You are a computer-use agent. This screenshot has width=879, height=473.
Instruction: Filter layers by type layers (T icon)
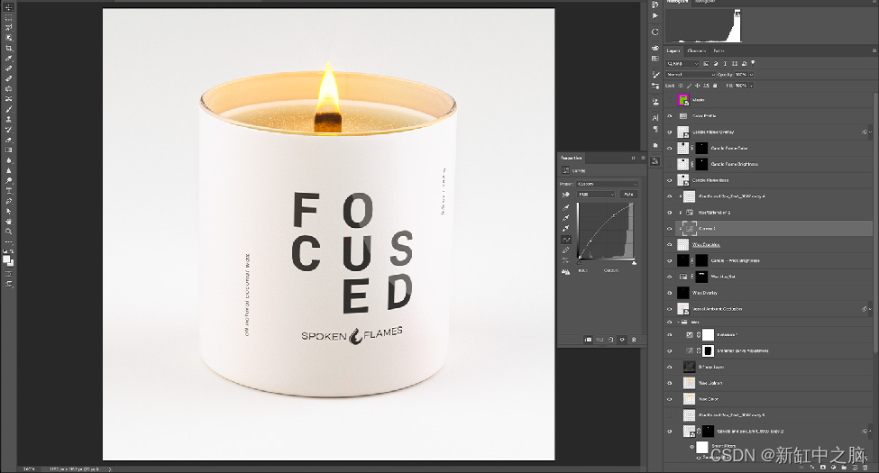(725, 63)
